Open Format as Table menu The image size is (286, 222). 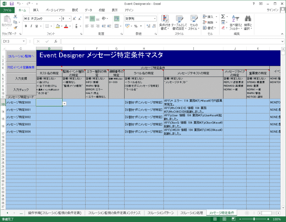179,23
